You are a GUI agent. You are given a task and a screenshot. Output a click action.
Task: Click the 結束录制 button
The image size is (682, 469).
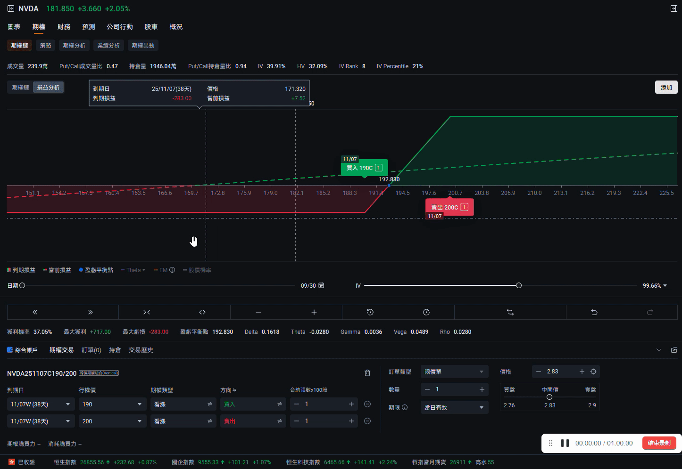[659, 443]
